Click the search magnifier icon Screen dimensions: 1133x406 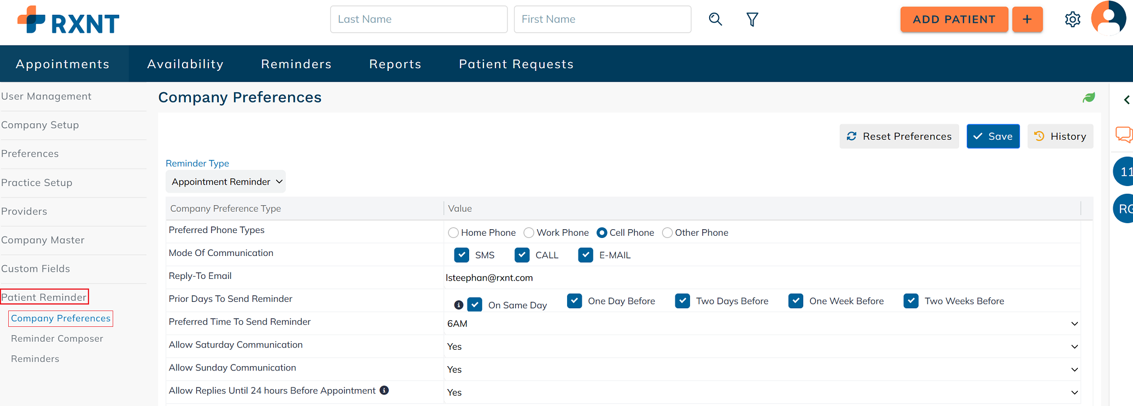[x=715, y=20]
